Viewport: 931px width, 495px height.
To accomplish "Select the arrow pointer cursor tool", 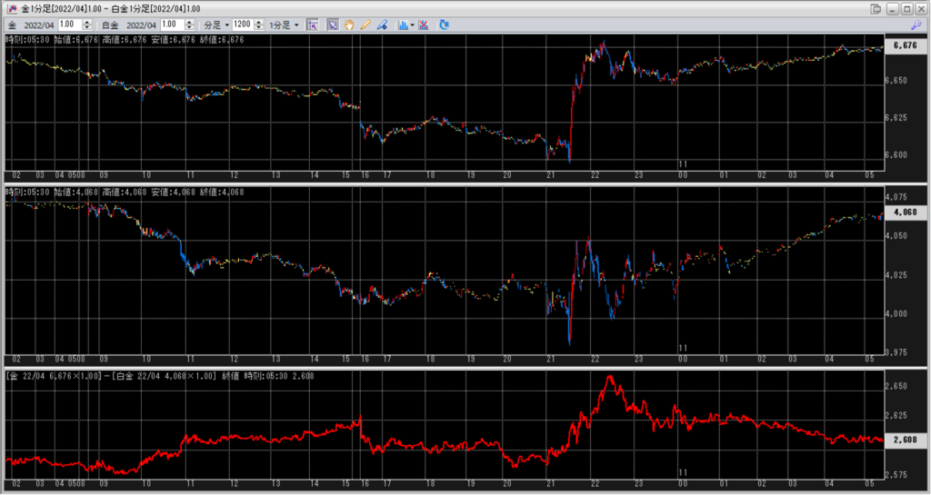I will [333, 25].
